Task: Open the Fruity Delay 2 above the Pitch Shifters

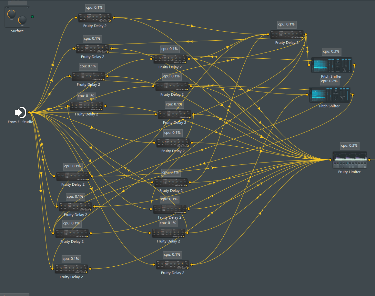Action: pos(287,35)
